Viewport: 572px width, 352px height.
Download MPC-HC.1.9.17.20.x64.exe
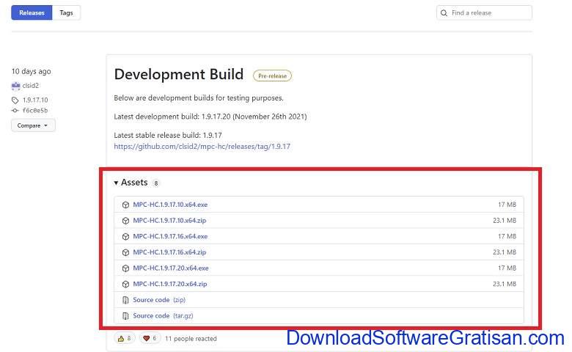pos(171,268)
